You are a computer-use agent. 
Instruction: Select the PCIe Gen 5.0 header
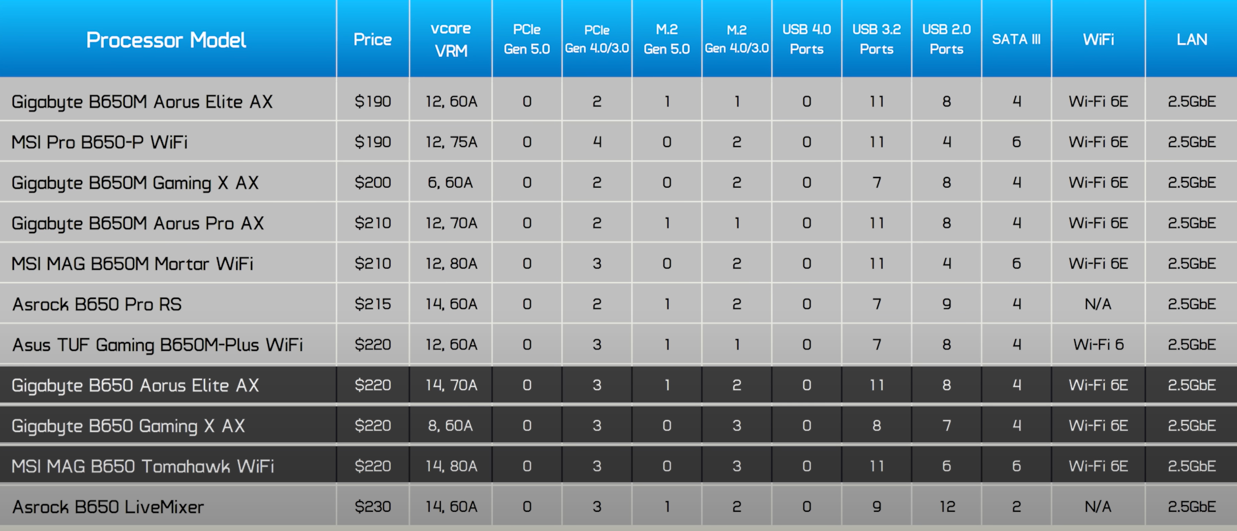pos(526,40)
